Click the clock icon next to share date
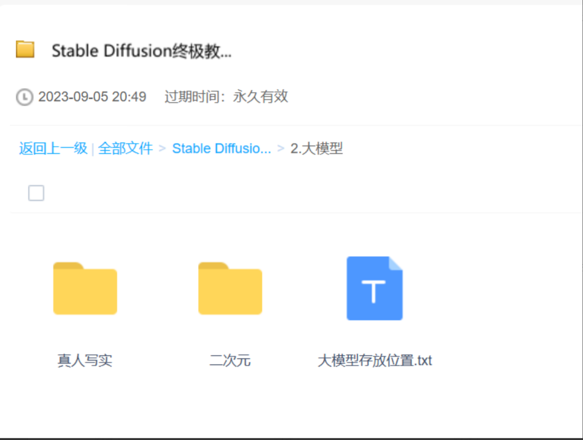Screen dimensions: 583x440 coord(24,97)
